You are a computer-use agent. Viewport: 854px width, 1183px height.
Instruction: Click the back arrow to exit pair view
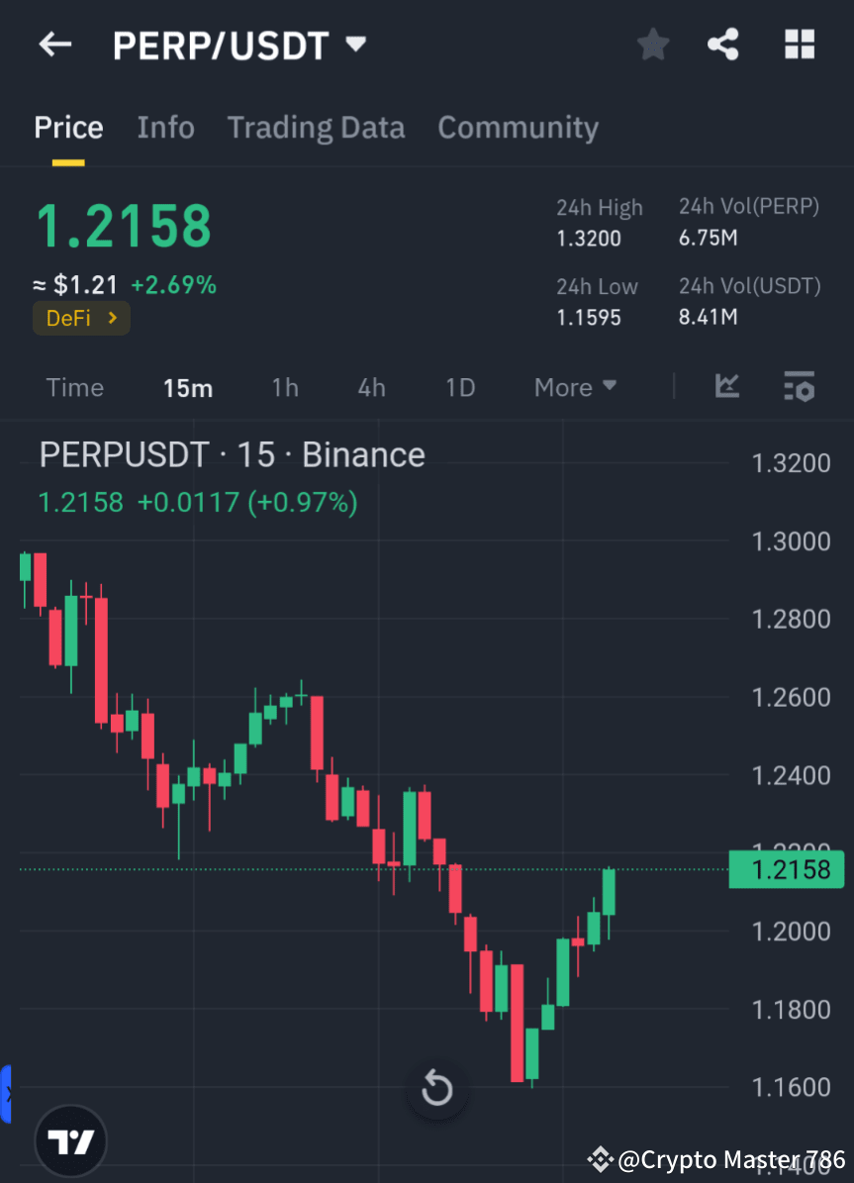(x=54, y=44)
